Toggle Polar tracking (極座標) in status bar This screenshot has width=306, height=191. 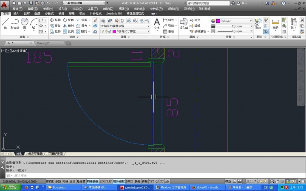[81, 181]
